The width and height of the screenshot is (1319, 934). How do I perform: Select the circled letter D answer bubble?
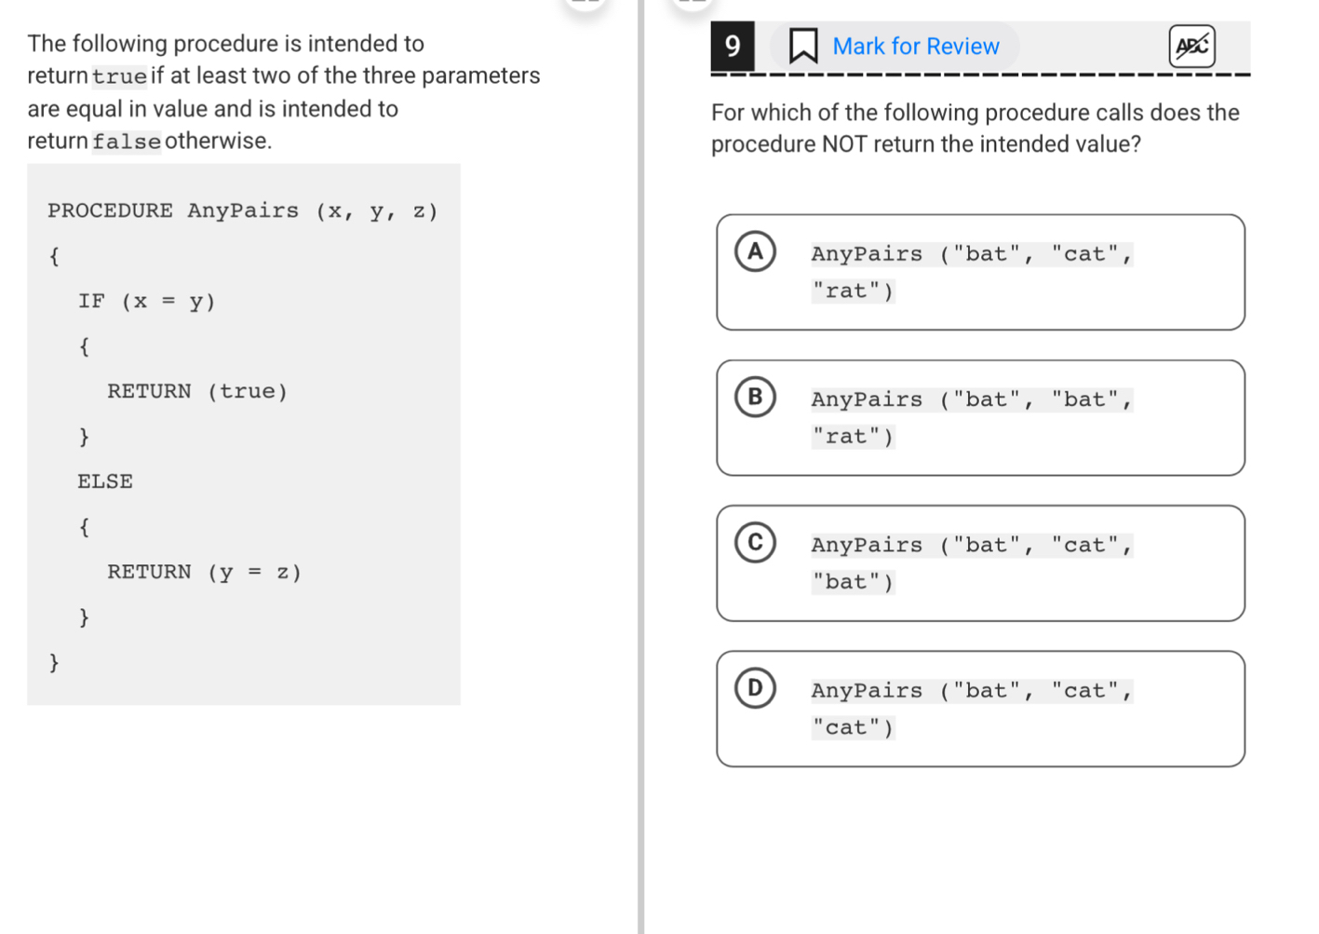click(755, 687)
